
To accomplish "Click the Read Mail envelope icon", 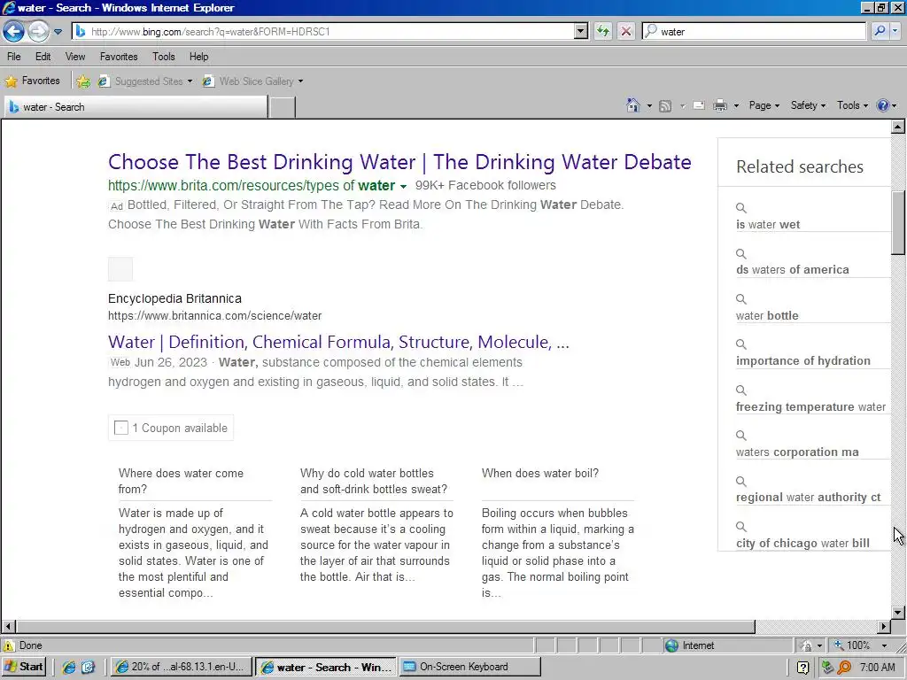I will 699,106.
